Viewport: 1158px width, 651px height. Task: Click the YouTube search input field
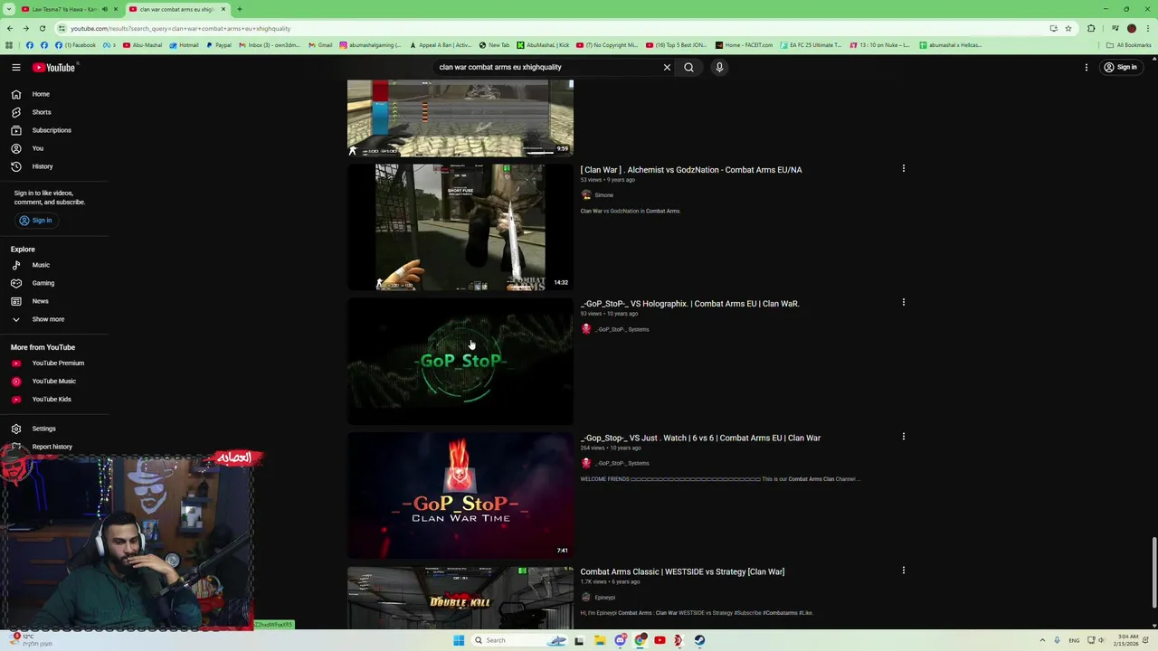pyautogui.click(x=547, y=67)
